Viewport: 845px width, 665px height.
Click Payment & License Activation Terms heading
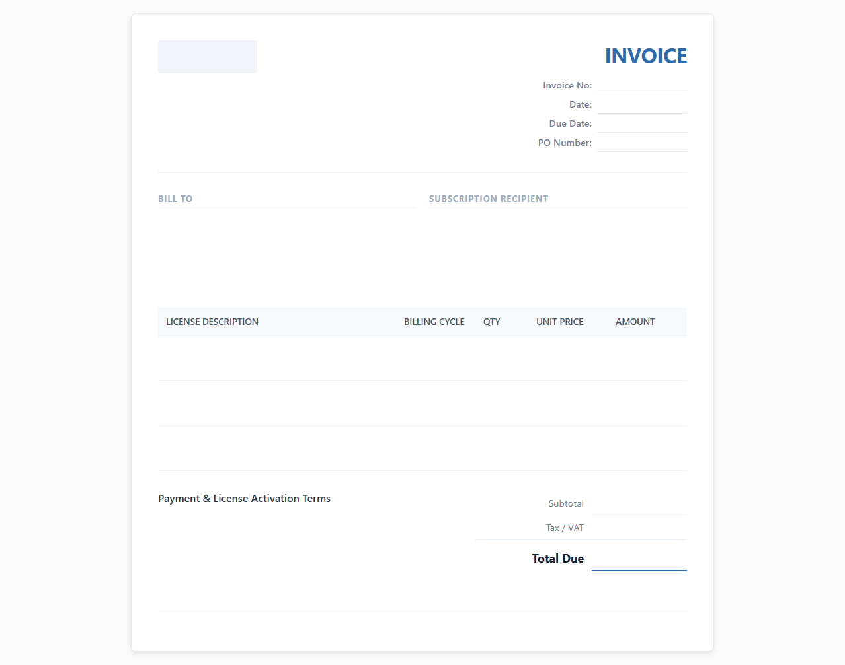(245, 499)
